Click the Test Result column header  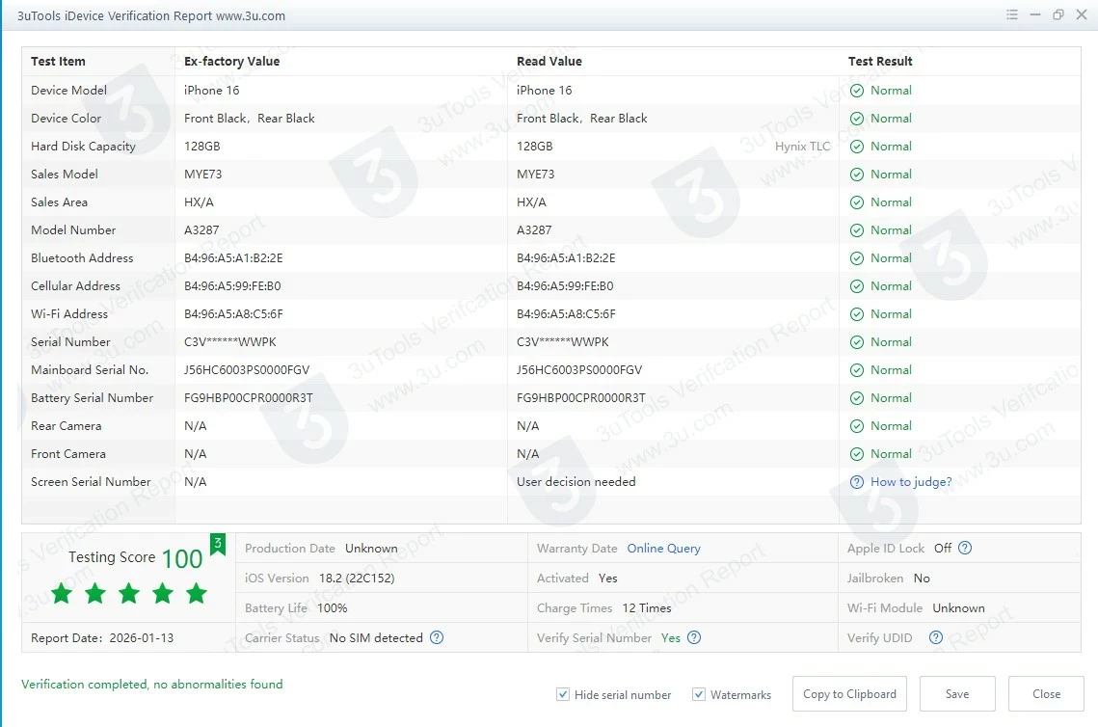pyautogui.click(x=880, y=62)
